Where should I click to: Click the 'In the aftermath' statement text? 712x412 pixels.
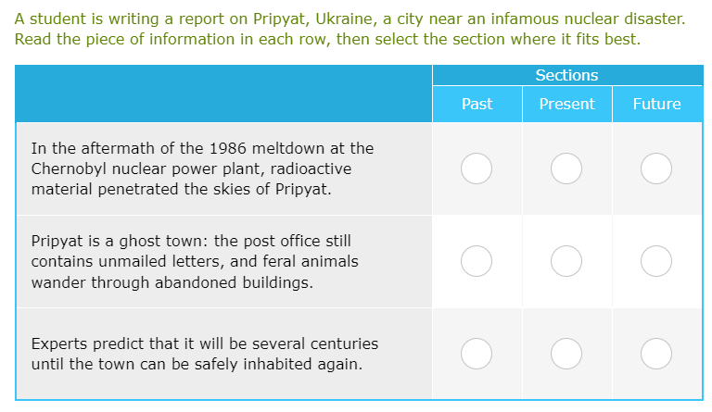(x=202, y=169)
